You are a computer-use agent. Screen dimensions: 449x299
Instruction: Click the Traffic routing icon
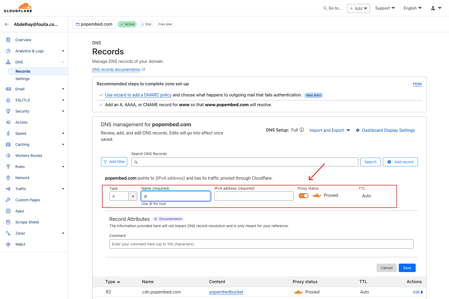pyautogui.click(x=8, y=189)
